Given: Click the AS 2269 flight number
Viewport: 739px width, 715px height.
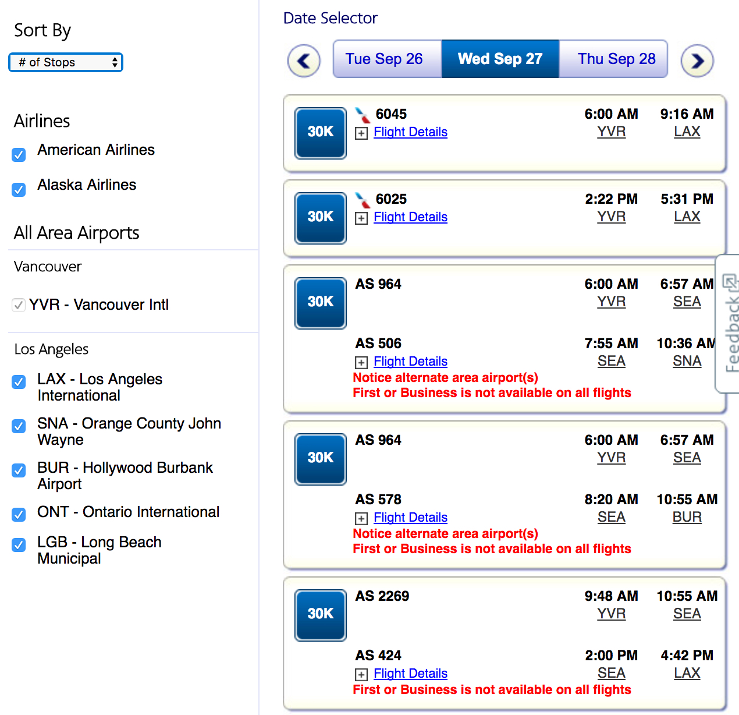Looking at the screenshot, I should coord(382,596).
